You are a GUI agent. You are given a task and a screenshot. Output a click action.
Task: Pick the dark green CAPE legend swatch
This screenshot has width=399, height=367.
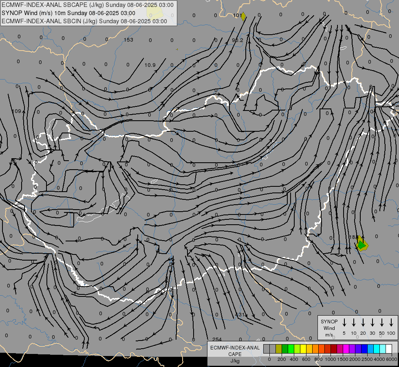click(285, 349)
